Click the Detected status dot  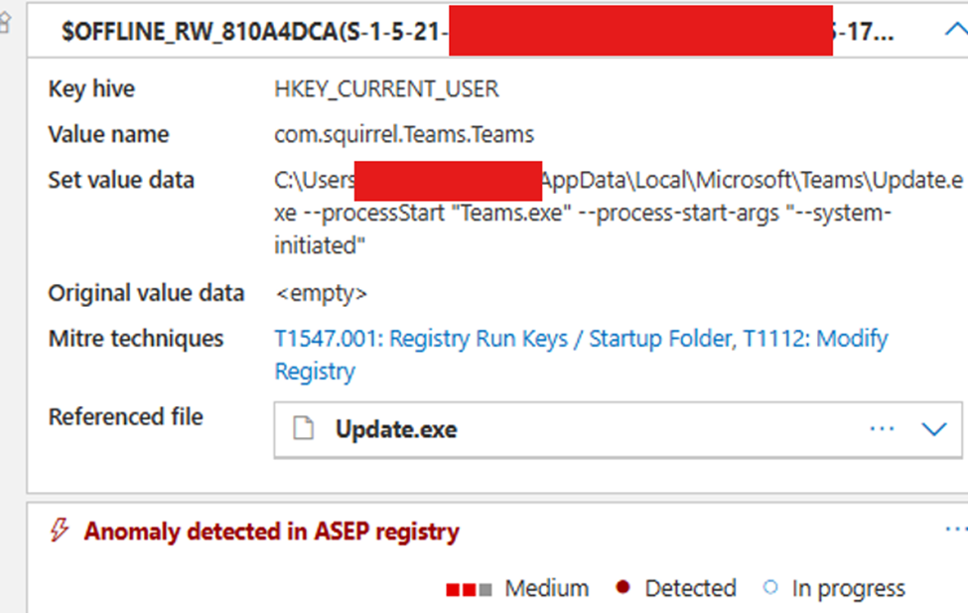point(623,588)
